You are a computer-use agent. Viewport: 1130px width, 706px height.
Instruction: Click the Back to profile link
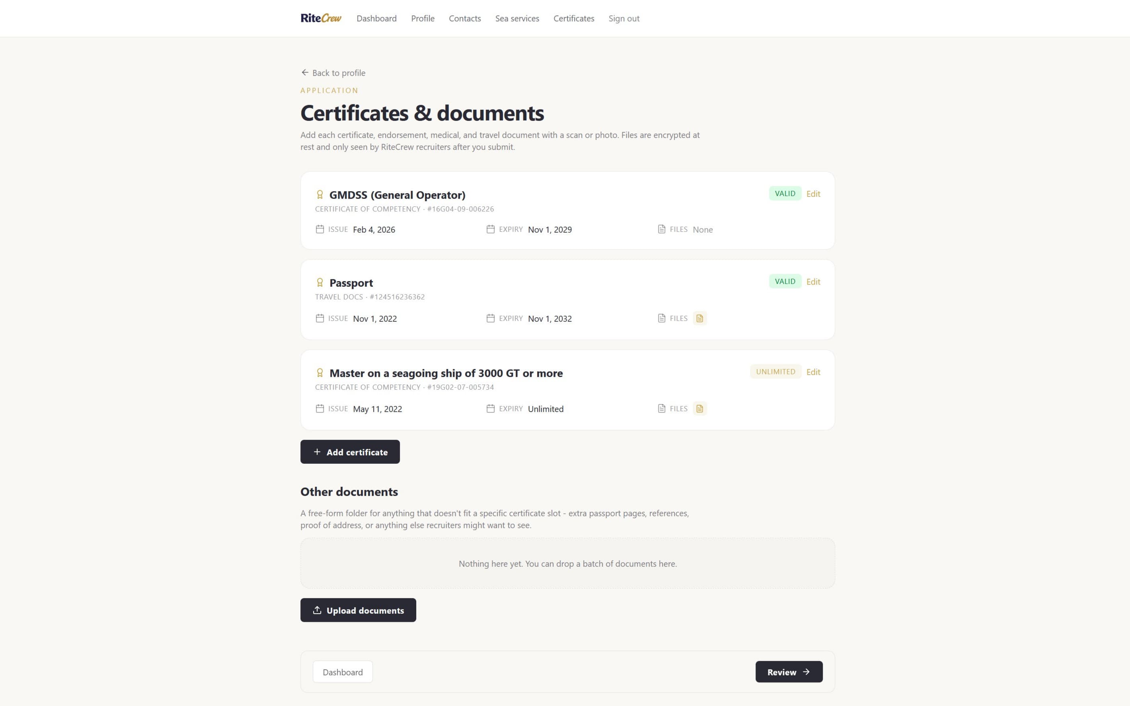[x=333, y=73]
